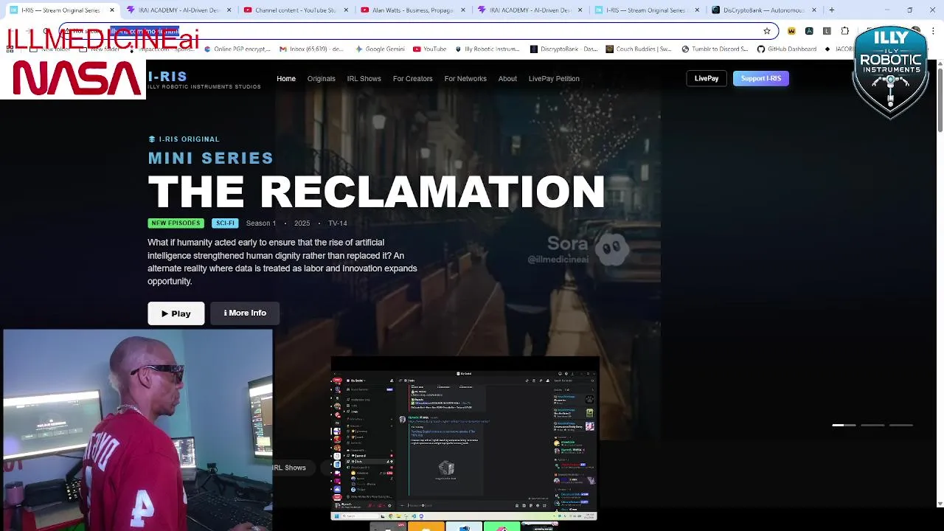Open the Online PGP encrypt bookmark icon

(208, 49)
